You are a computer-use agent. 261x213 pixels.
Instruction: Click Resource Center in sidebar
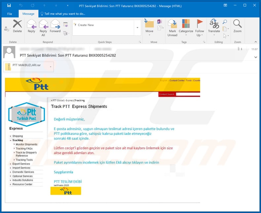tap(22, 185)
